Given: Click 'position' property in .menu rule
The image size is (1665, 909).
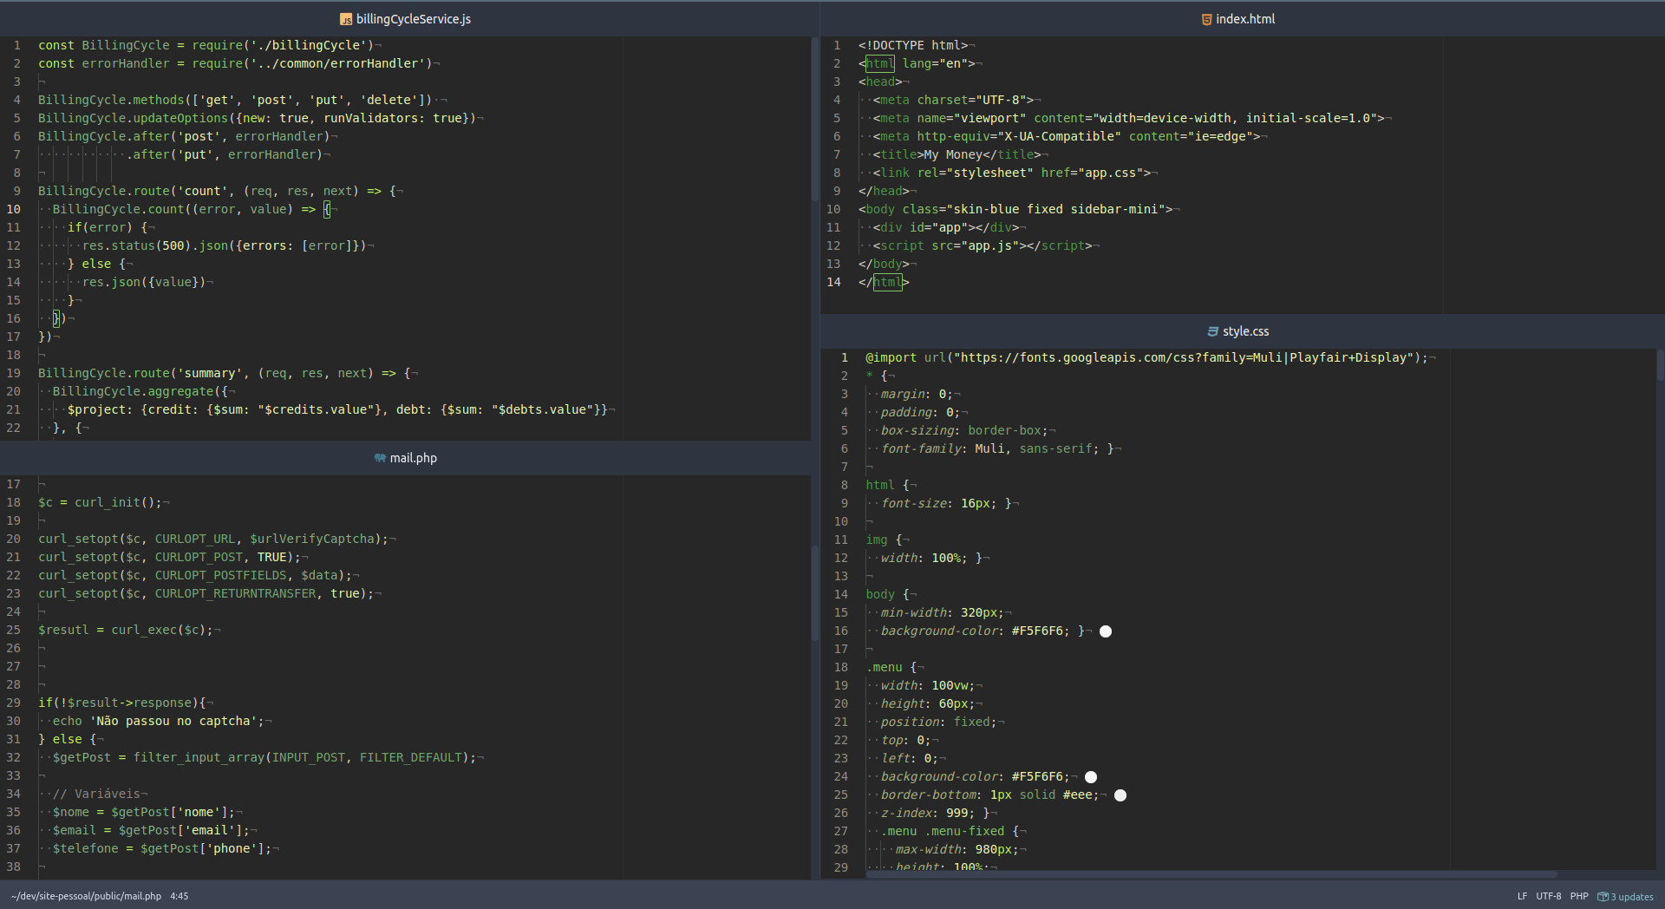Looking at the screenshot, I should pos(910,722).
